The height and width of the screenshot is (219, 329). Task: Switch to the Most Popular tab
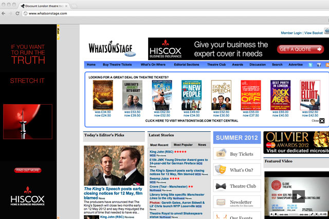(183, 145)
